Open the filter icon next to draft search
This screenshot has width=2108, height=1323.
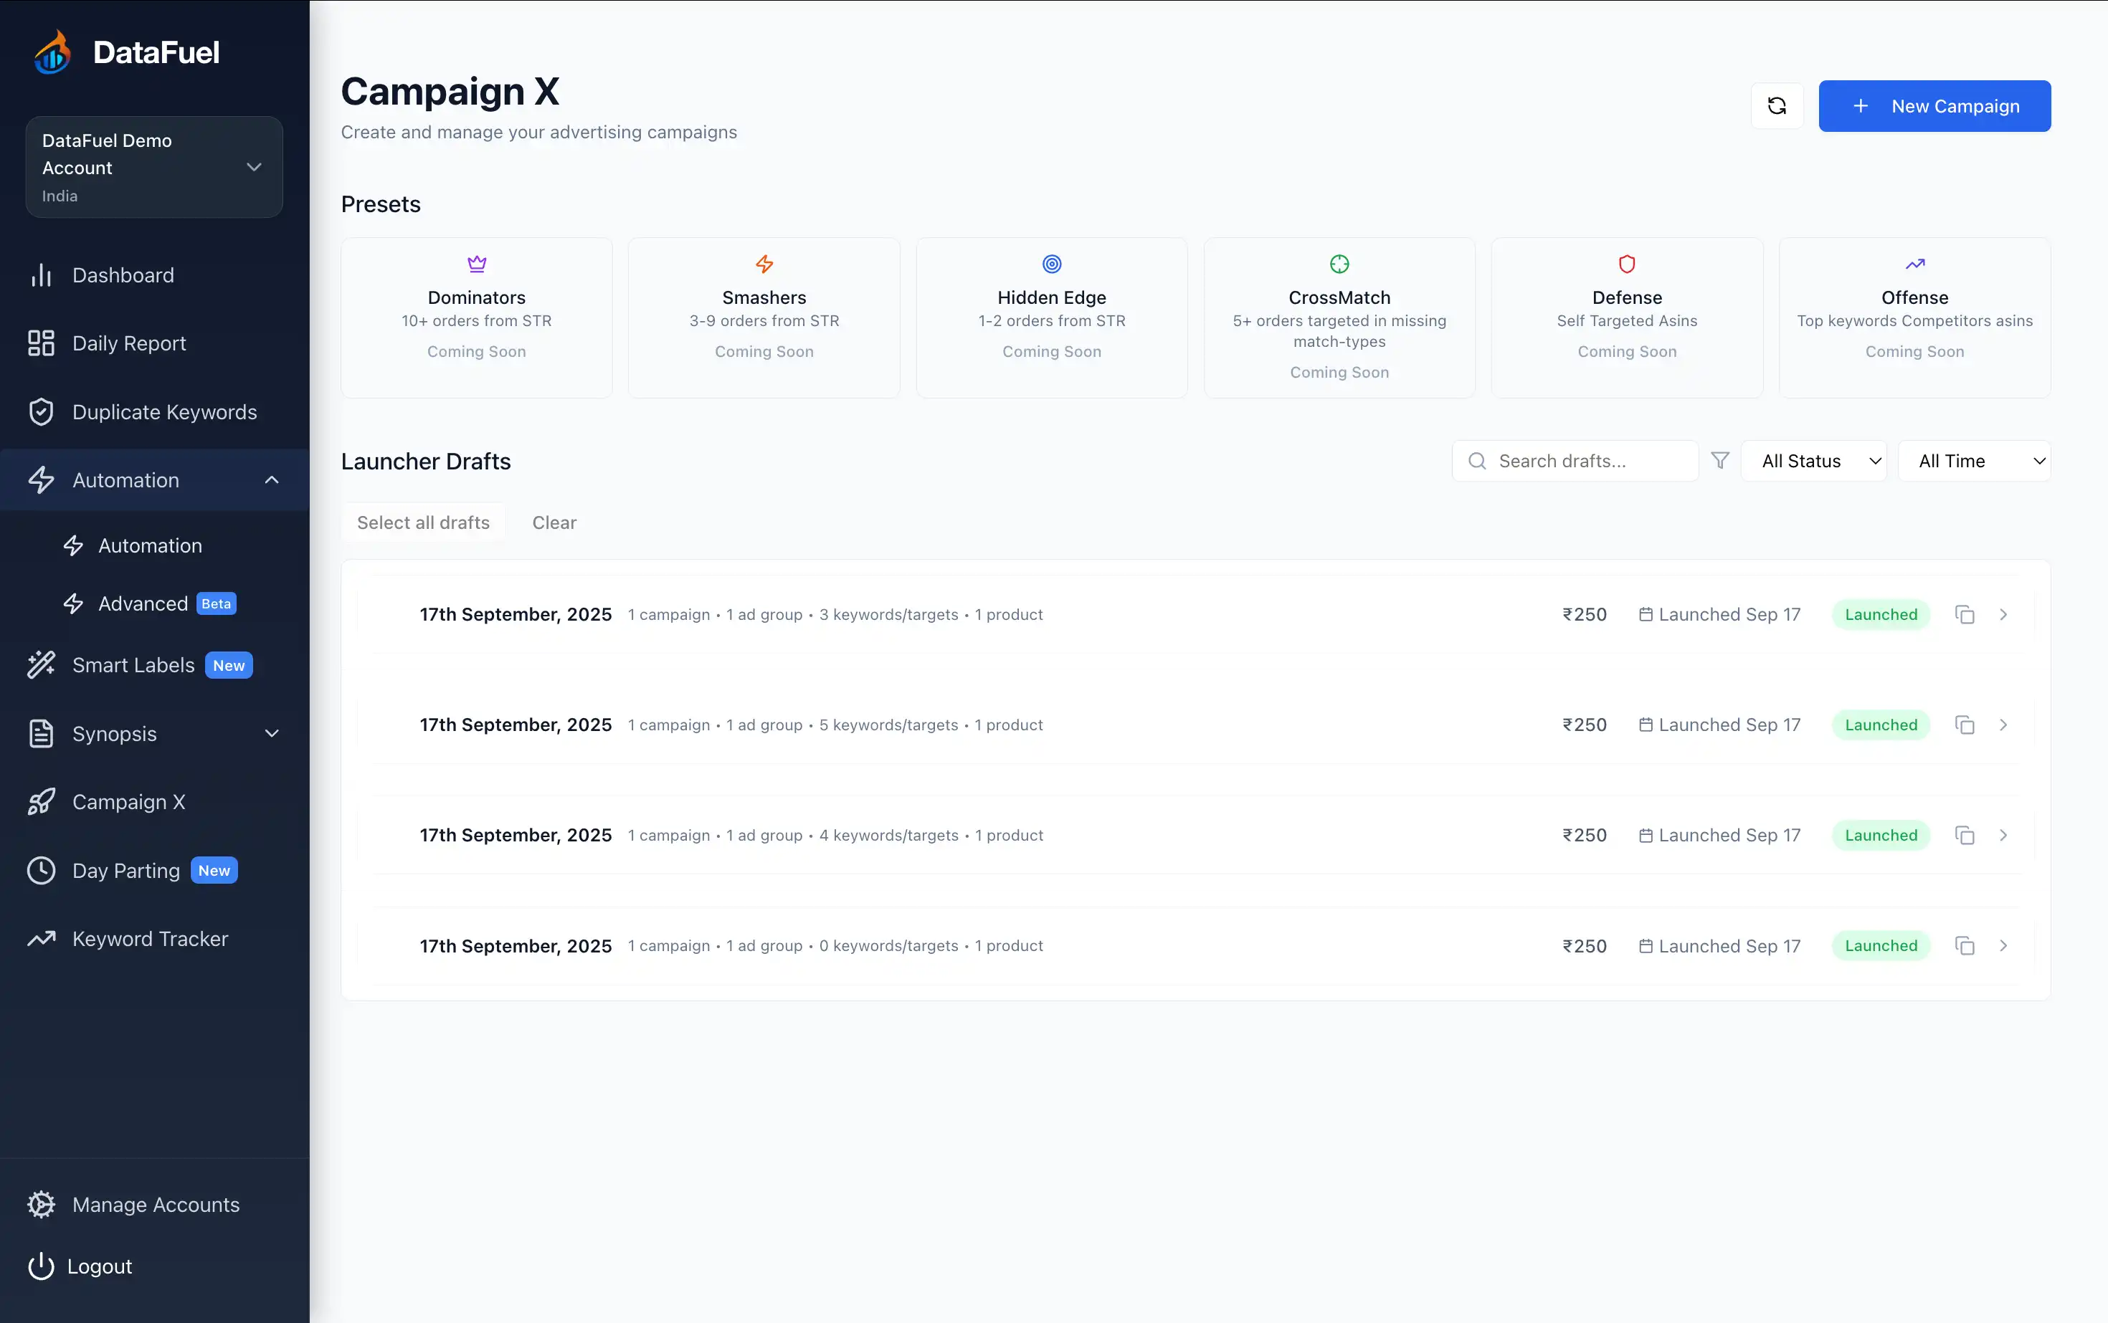pos(1720,459)
